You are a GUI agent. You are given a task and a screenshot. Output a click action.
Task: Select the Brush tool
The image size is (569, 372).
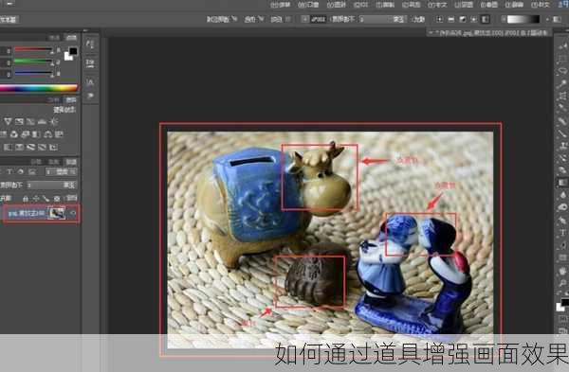[562, 133]
